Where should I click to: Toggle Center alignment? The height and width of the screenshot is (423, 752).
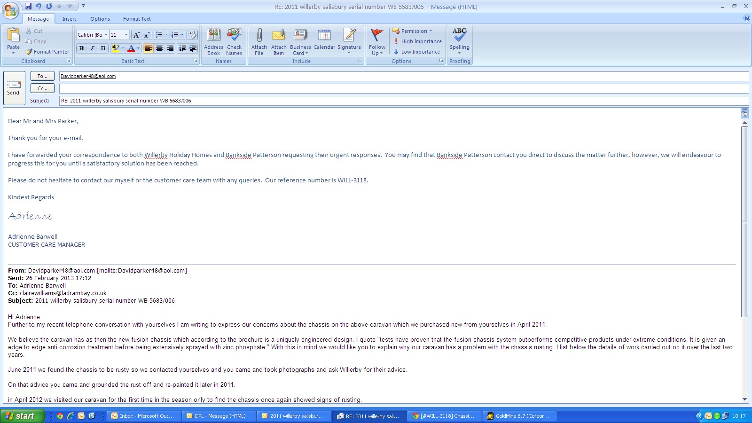tap(159, 48)
